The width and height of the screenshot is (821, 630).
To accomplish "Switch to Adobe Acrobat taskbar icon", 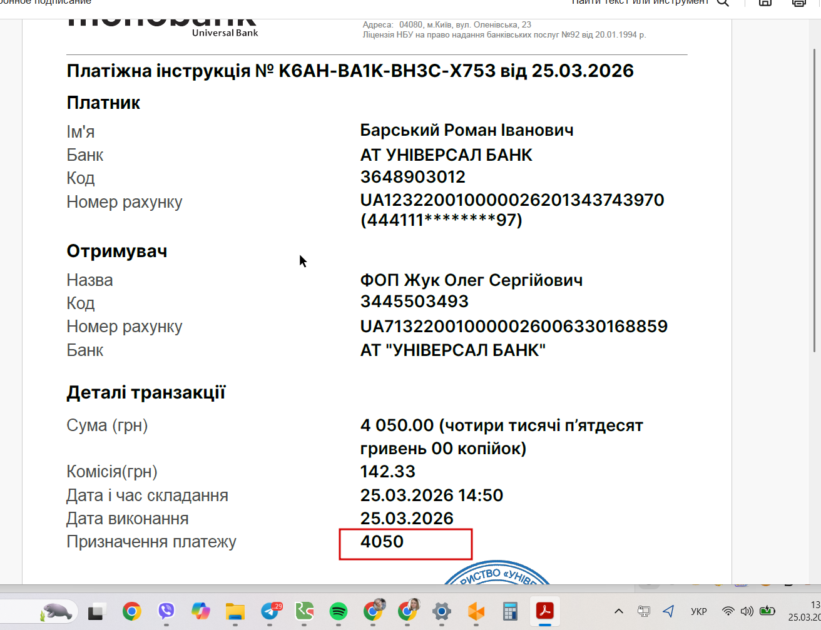I will [545, 611].
